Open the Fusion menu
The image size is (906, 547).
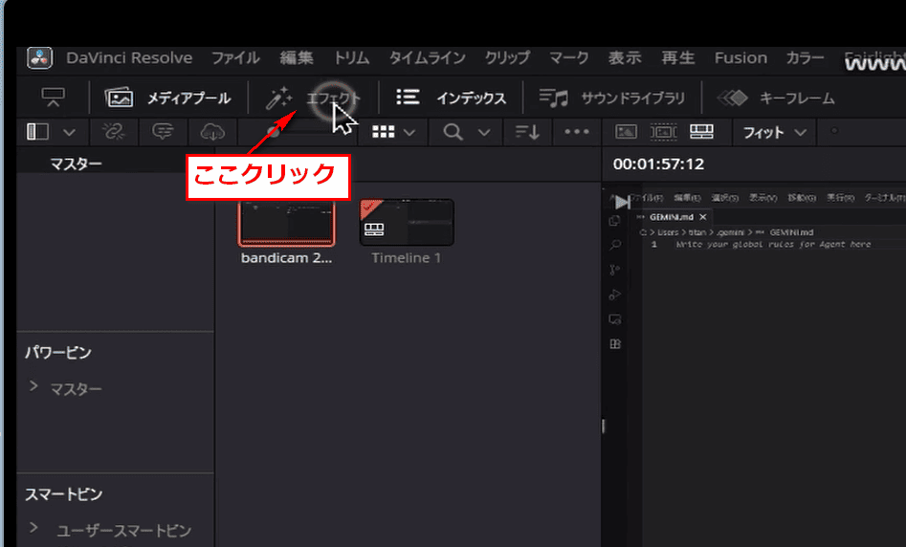[x=740, y=58]
